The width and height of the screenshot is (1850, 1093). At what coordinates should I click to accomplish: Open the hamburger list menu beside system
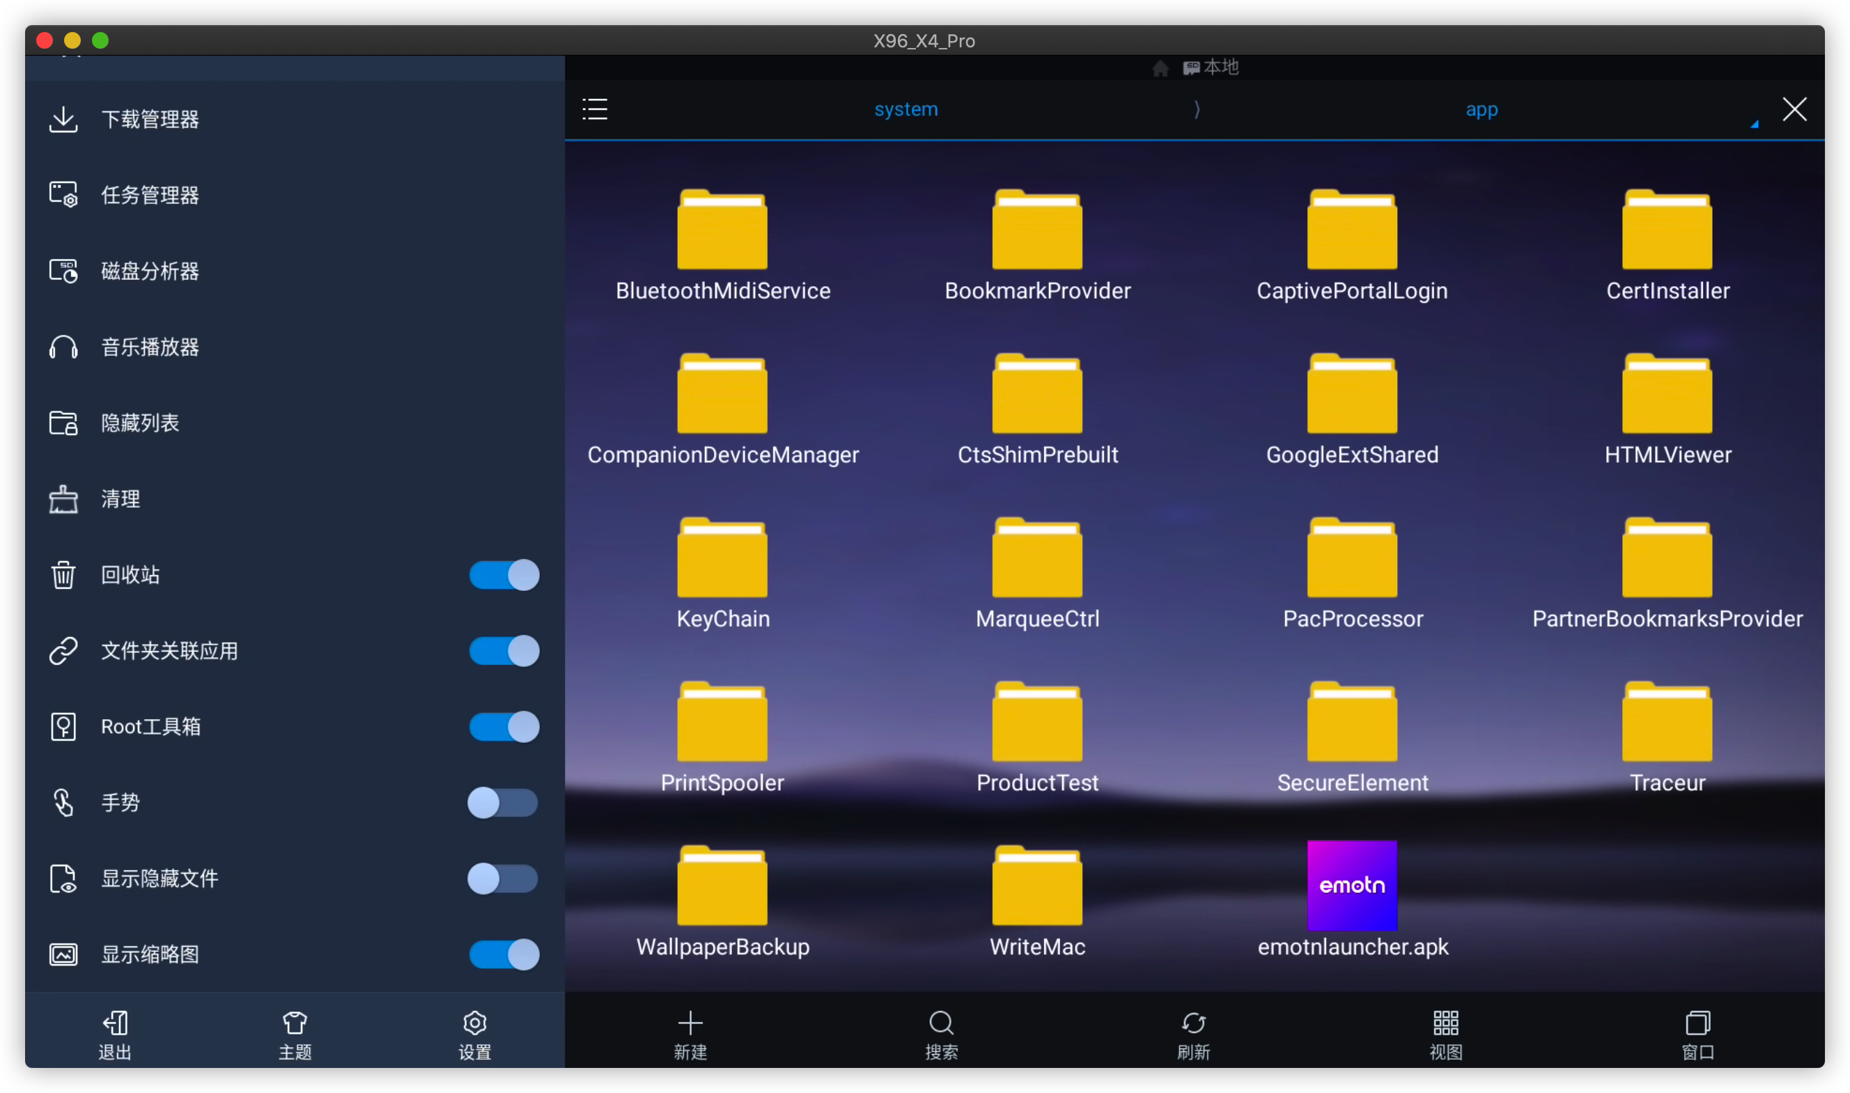(595, 110)
